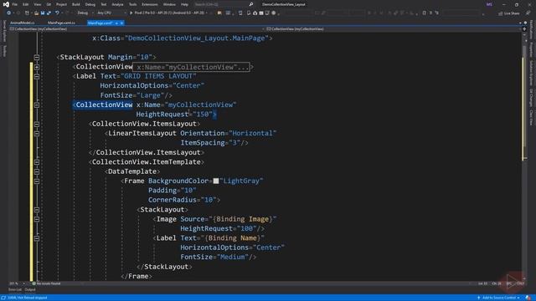
Task: Open the Any CPU platform dropdown
Action: pyautogui.click(x=111, y=13)
